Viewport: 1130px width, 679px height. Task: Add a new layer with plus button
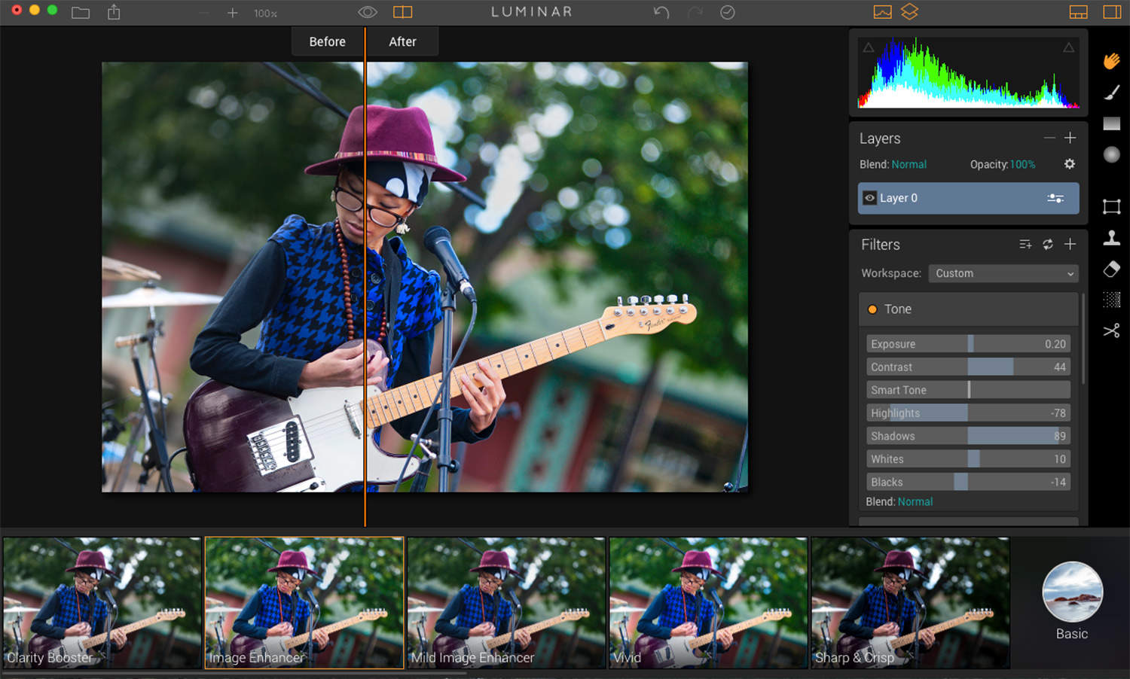[x=1070, y=138]
